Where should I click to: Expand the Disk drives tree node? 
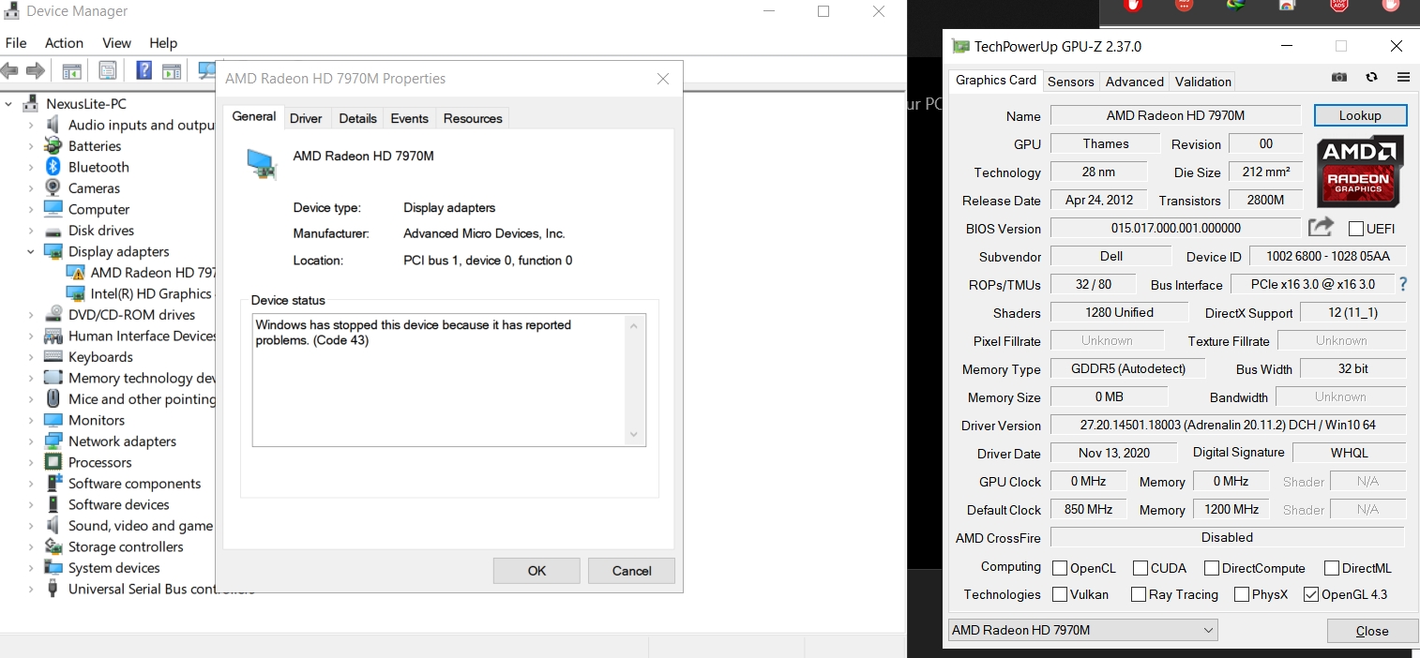[31, 231]
